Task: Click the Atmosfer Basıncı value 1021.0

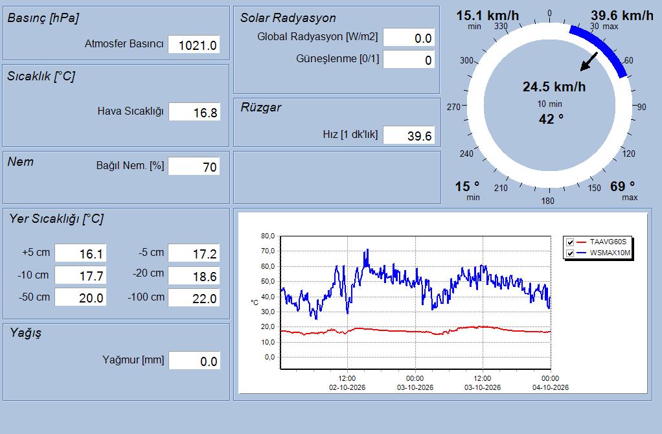Action: tap(194, 44)
